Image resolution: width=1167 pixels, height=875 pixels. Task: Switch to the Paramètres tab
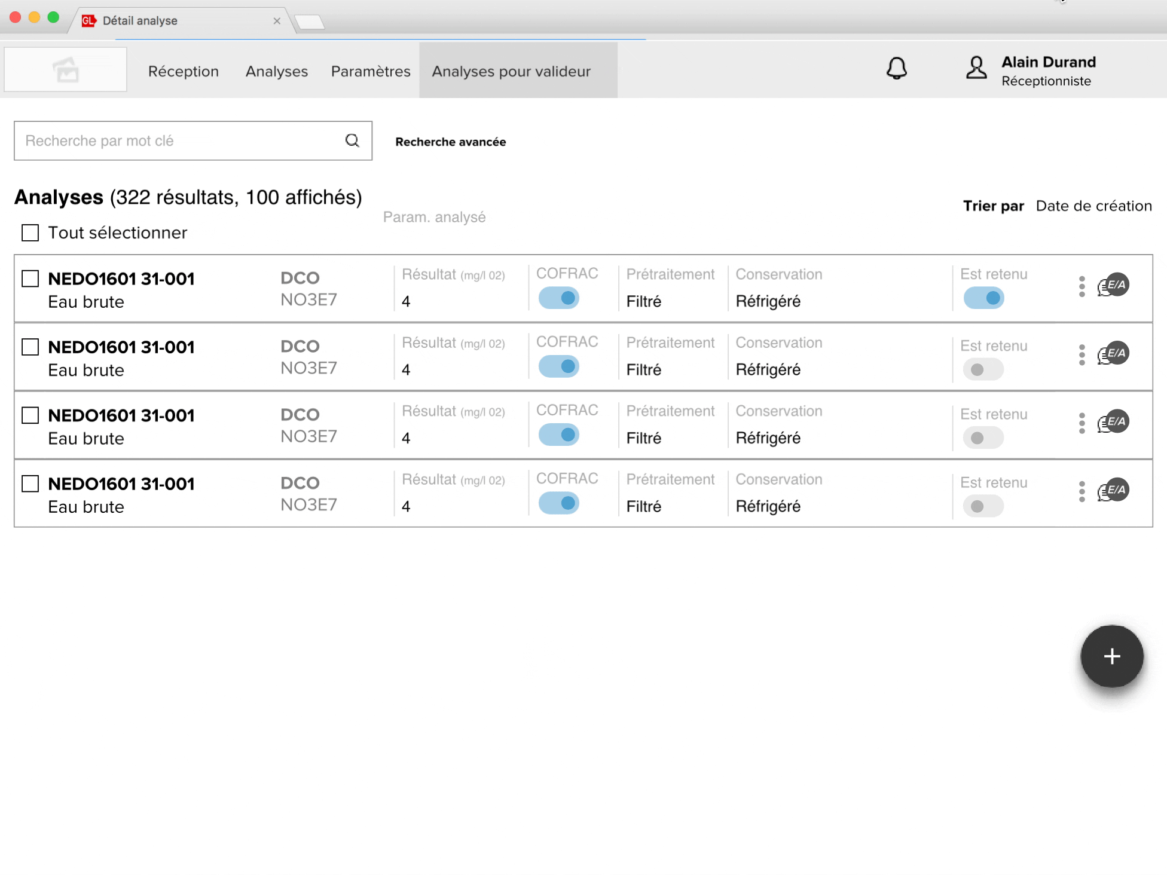tap(370, 71)
